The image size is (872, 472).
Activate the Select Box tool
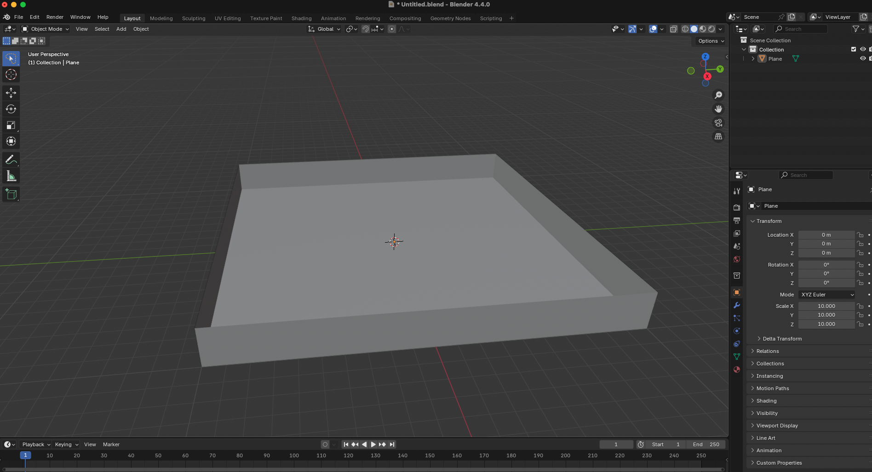tap(11, 58)
